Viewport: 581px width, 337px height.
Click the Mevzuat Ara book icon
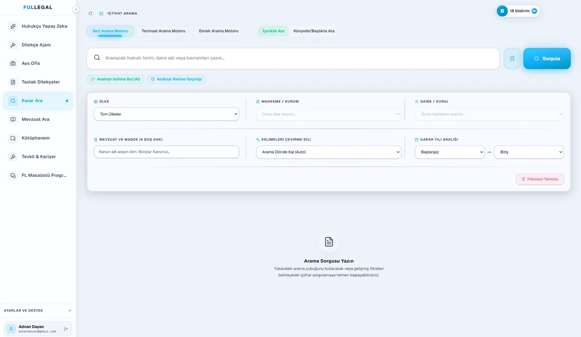pyautogui.click(x=13, y=119)
